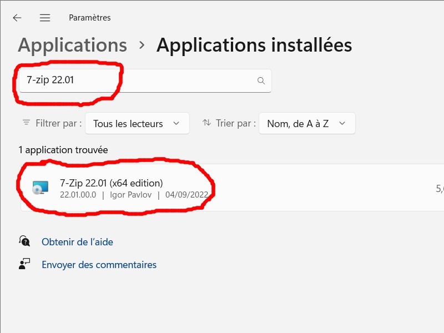Click the install date 04/09/2022
The height and width of the screenshot is (333, 444).
coord(186,195)
